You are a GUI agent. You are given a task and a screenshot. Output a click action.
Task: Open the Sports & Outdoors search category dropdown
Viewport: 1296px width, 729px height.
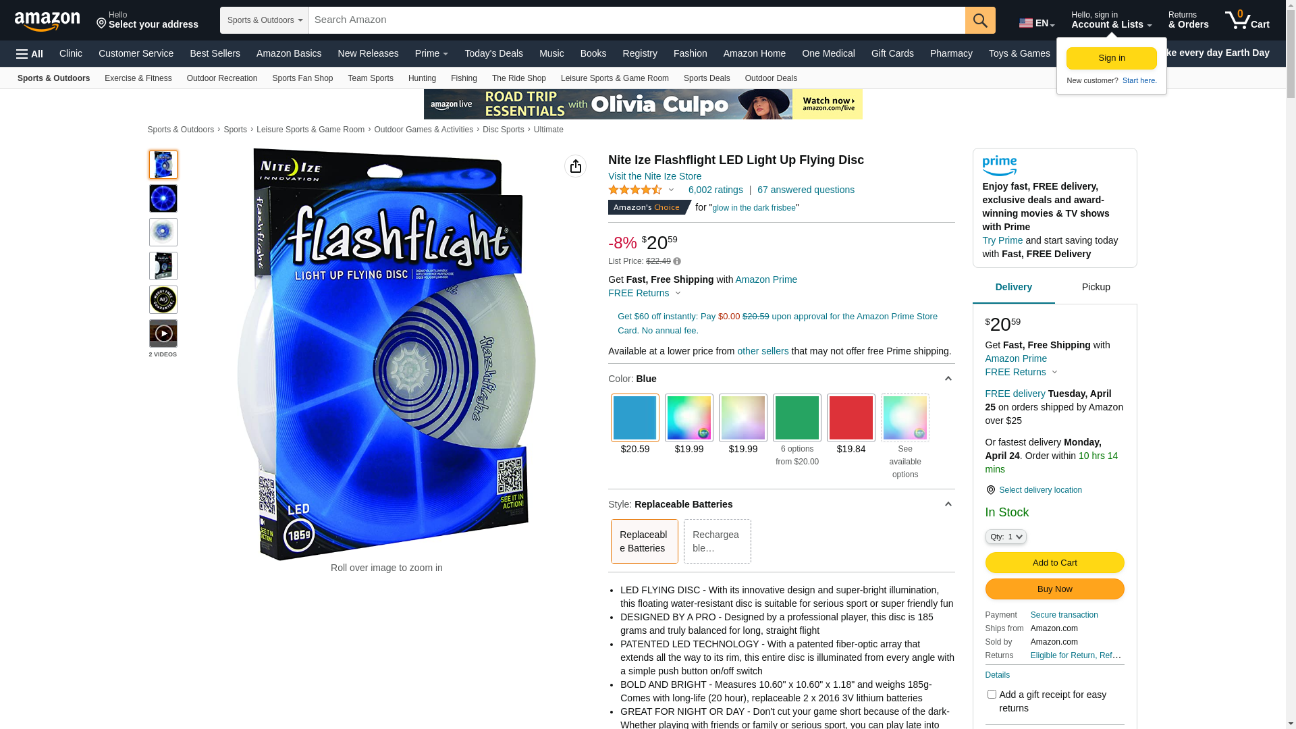[x=265, y=20]
